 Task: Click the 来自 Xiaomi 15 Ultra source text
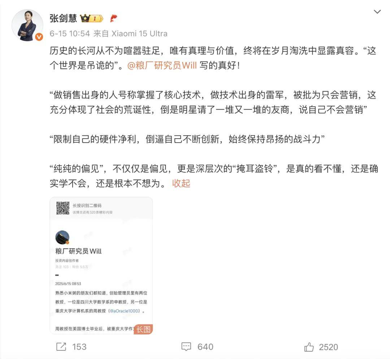[x=130, y=33]
